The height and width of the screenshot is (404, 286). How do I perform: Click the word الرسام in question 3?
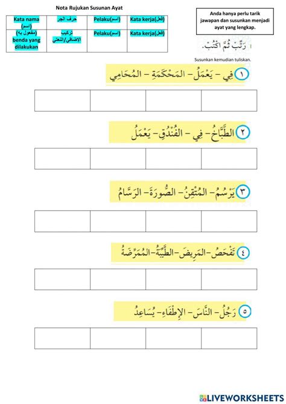click(130, 193)
